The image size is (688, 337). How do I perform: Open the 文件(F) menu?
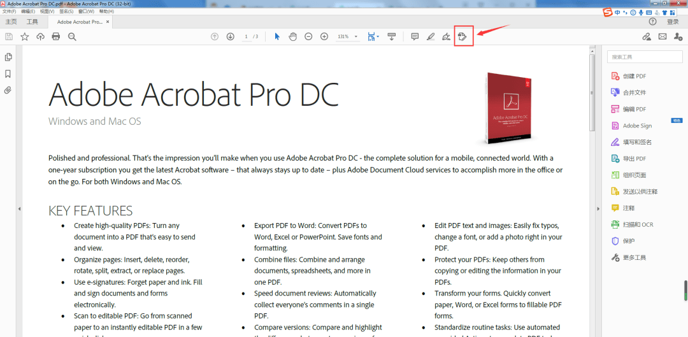click(10, 11)
